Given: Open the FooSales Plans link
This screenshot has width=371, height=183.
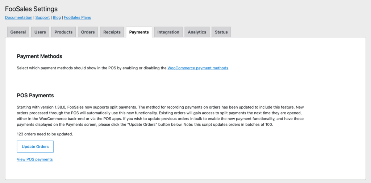Looking at the screenshot, I should click(78, 17).
